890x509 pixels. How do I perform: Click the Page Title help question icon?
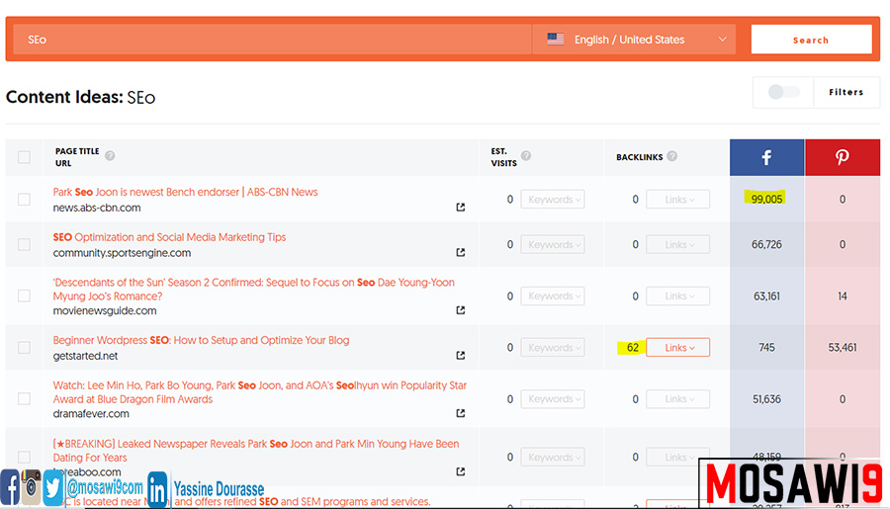110,155
